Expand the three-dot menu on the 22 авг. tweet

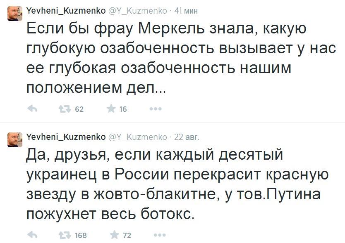point(155,235)
